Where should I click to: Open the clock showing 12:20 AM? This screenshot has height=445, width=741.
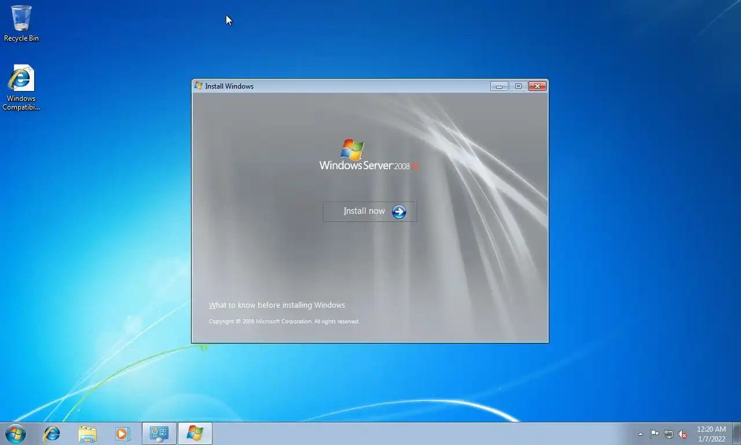point(711,434)
